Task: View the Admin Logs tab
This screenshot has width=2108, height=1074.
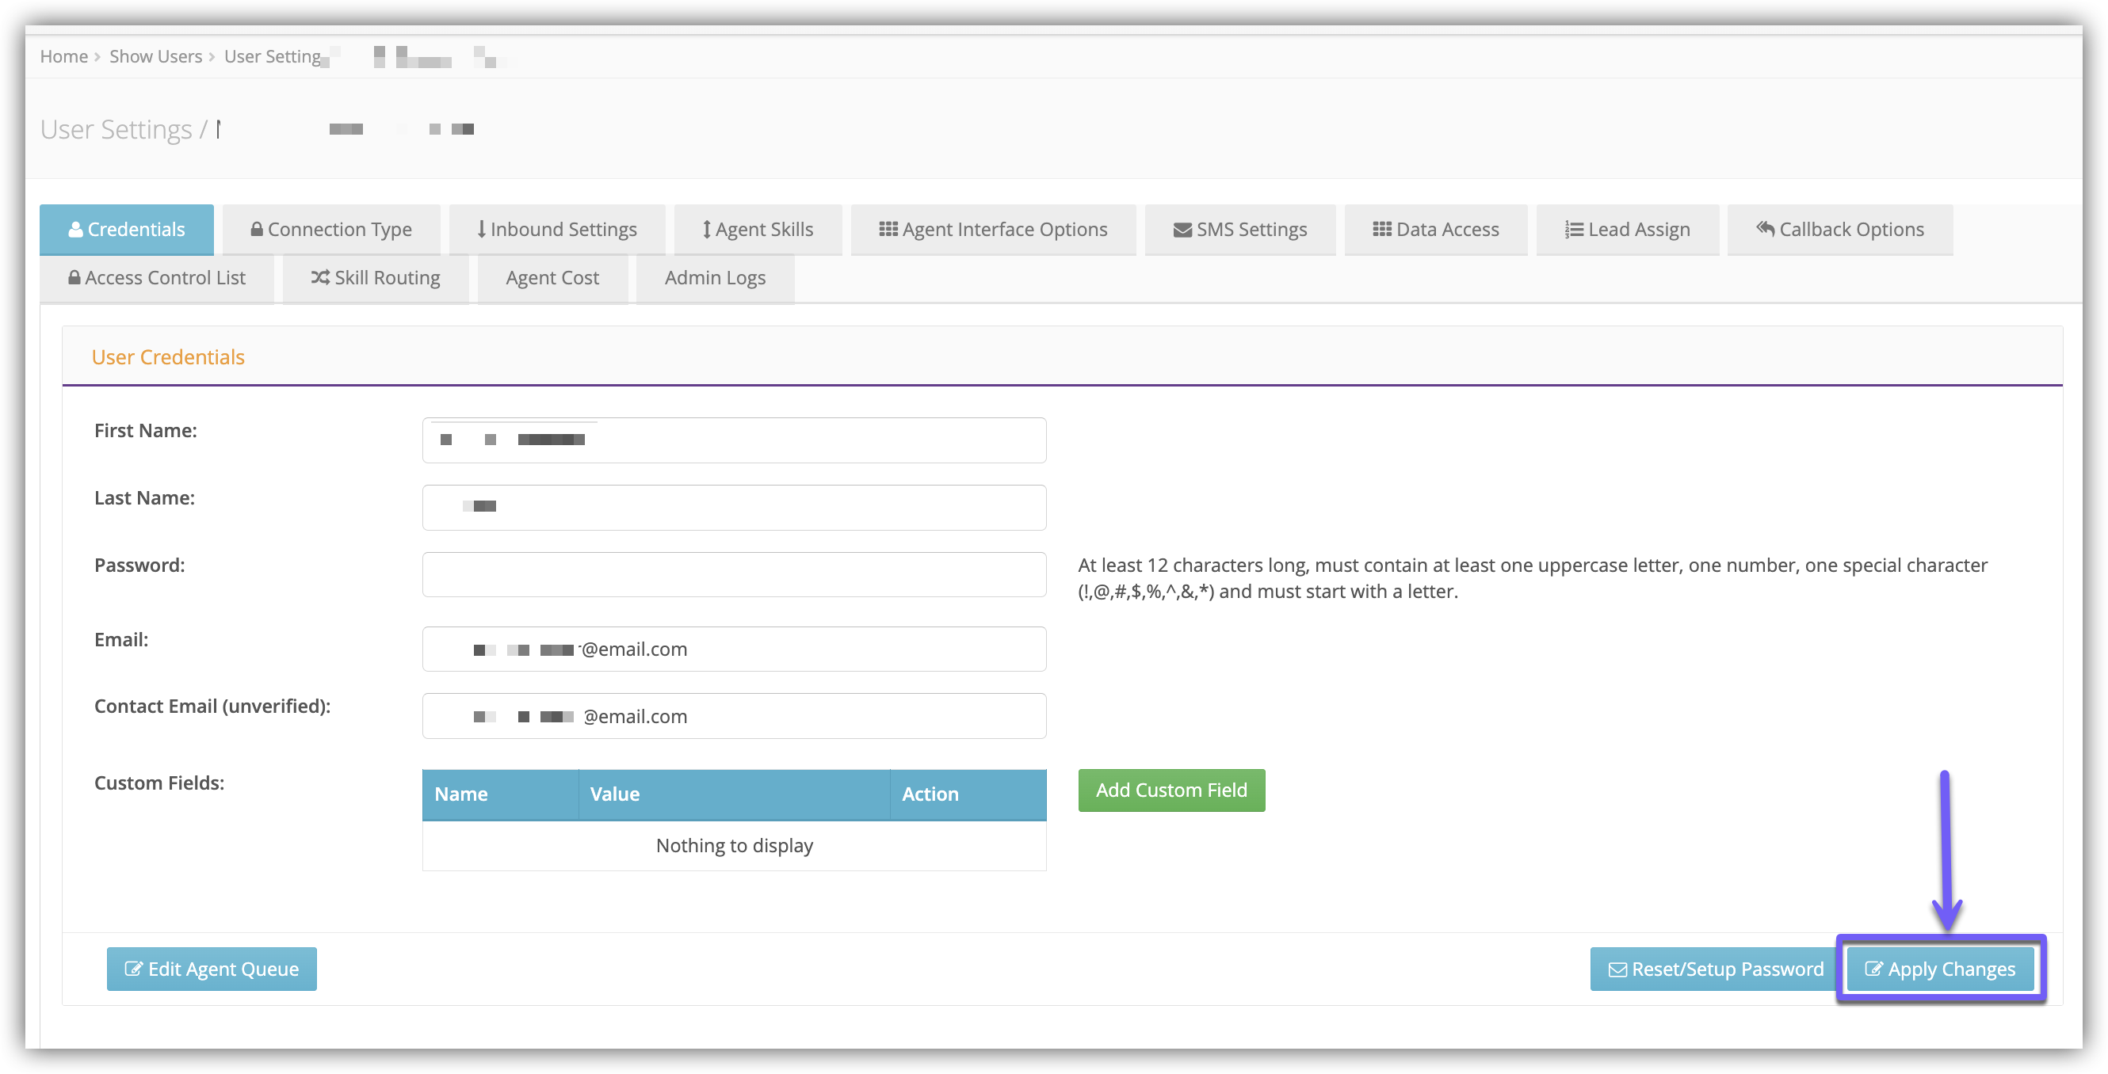Action: [715, 278]
